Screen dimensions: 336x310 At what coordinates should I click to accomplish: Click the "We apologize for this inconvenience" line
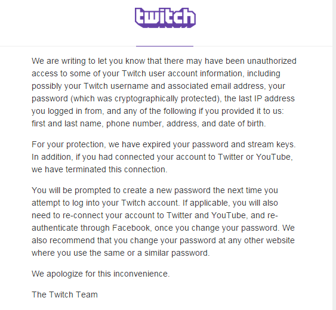coord(100,274)
